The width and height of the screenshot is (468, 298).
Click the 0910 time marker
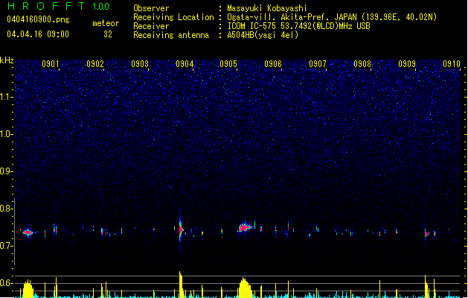click(x=452, y=64)
